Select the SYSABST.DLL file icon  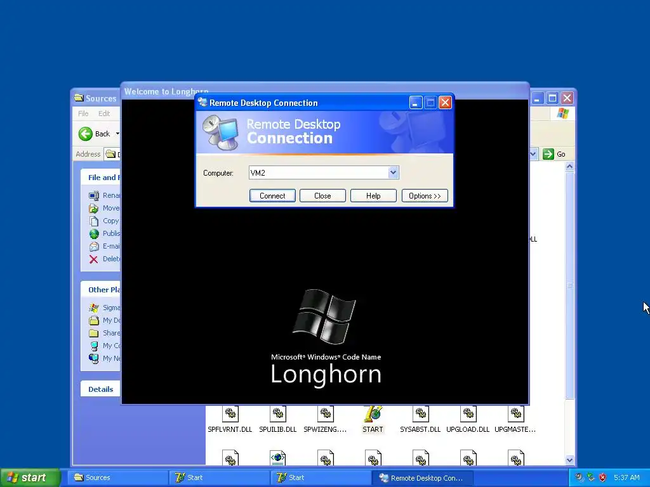[421, 413]
